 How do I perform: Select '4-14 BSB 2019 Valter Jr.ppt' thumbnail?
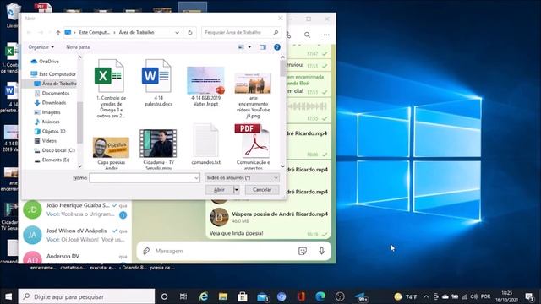pyautogui.click(x=205, y=86)
